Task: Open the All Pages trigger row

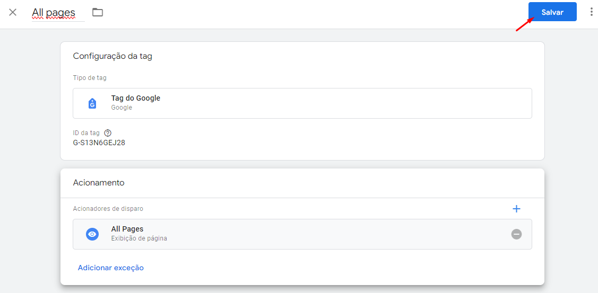Action: [302, 234]
